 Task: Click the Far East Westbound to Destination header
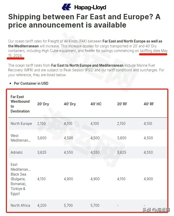tap(20, 104)
